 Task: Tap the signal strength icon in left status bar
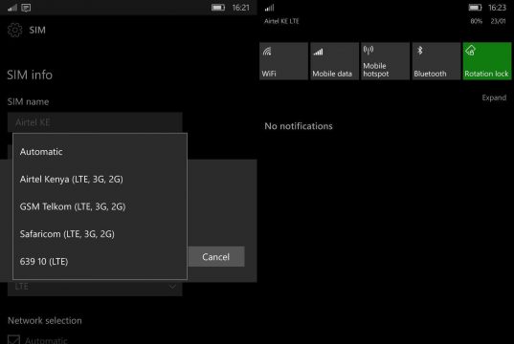click(x=12, y=8)
